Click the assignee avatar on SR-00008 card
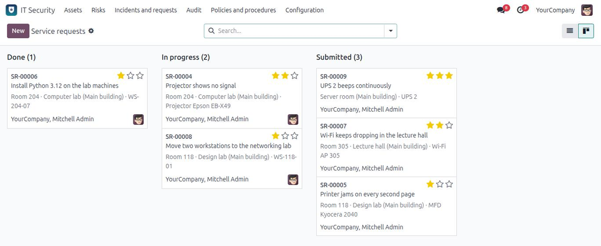Viewport: 601px width, 246px height. coord(293,180)
